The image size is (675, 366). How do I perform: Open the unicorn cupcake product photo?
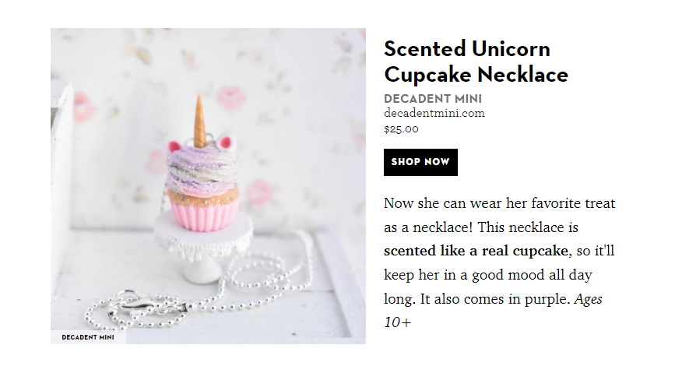208,185
